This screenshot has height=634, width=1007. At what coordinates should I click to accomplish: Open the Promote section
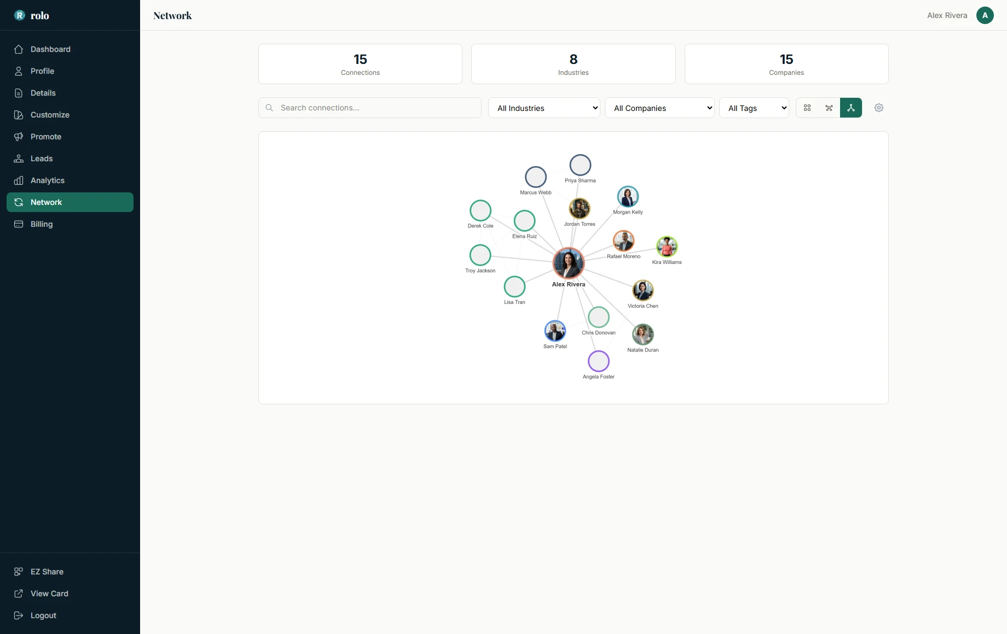pyautogui.click(x=70, y=137)
